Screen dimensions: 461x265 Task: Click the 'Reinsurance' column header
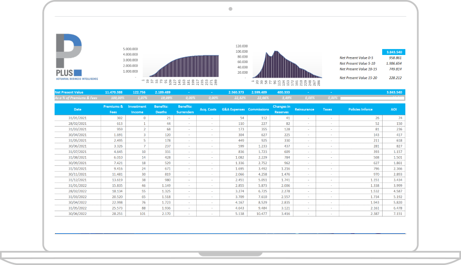click(304, 109)
